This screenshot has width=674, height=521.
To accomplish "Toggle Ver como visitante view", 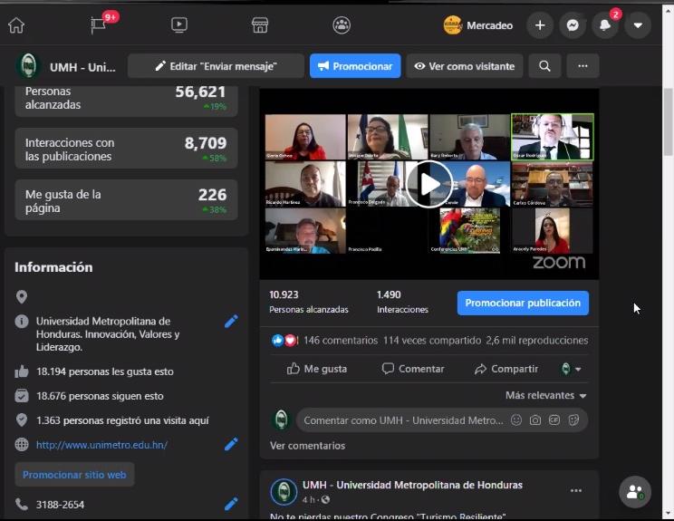I will click(465, 66).
